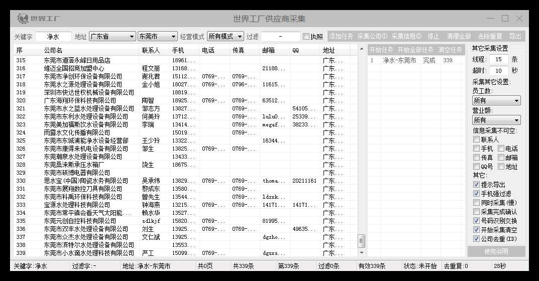Screen dimensions: 539x281
Task: Uncheck 手机强过滤 option
Action: [x=476, y=193]
